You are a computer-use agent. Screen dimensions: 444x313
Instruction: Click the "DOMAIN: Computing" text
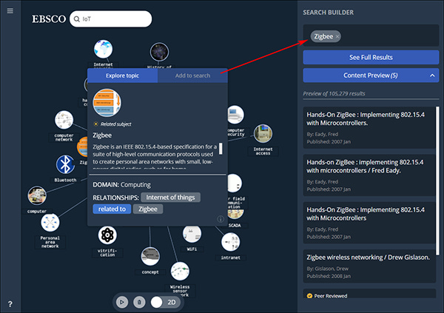(x=122, y=185)
